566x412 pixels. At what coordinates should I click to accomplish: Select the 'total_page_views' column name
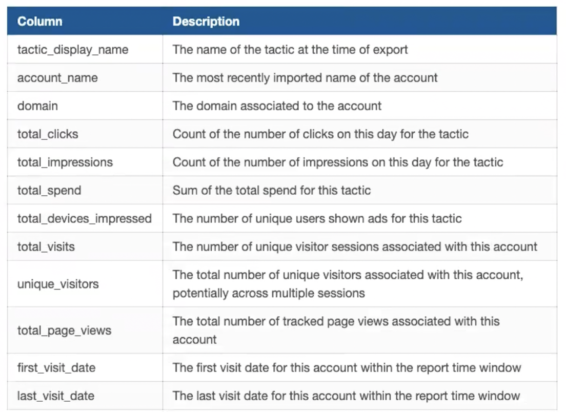point(64,331)
